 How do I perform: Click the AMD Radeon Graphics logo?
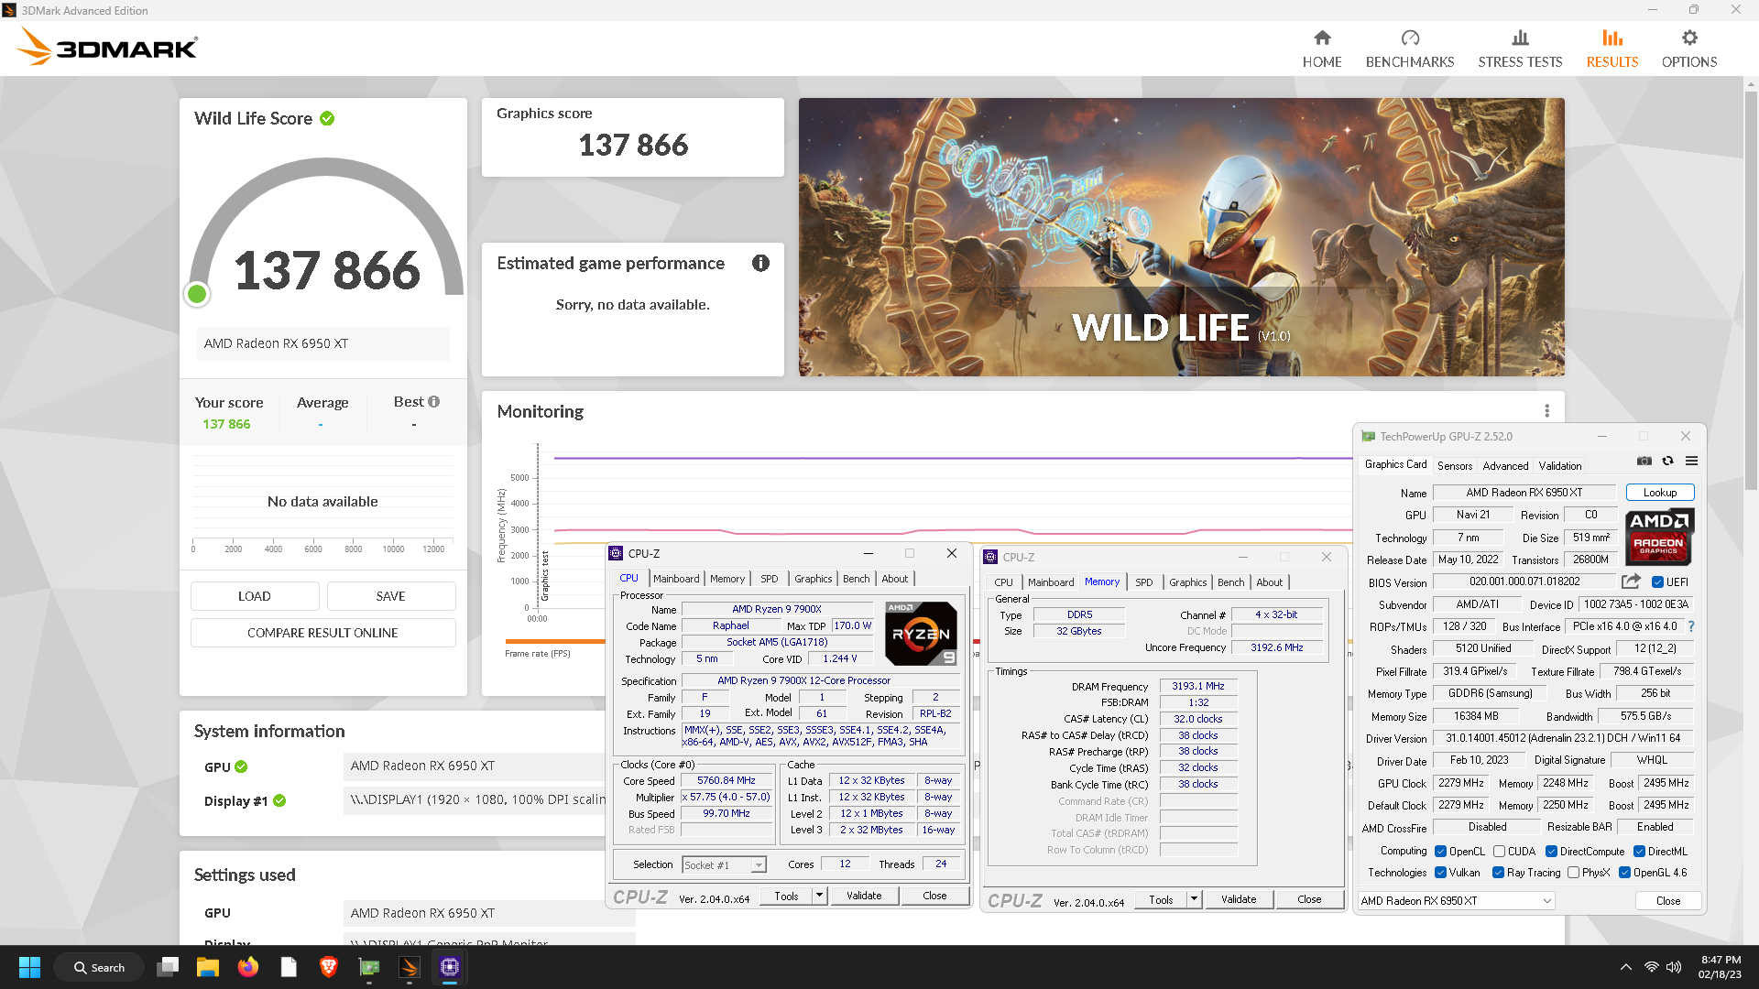pyautogui.click(x=1659, y=537)
